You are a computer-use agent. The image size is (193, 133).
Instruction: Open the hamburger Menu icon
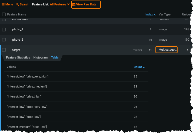click(x=3, y=5)
